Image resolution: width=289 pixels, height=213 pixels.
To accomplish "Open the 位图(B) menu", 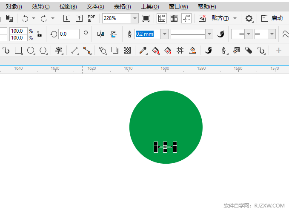I will pyautogui.click(x=68, y=7).
